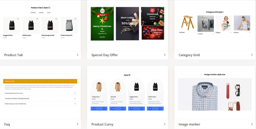Open Special Day Offer widget link
256x129 pixels.
[104, 55]
